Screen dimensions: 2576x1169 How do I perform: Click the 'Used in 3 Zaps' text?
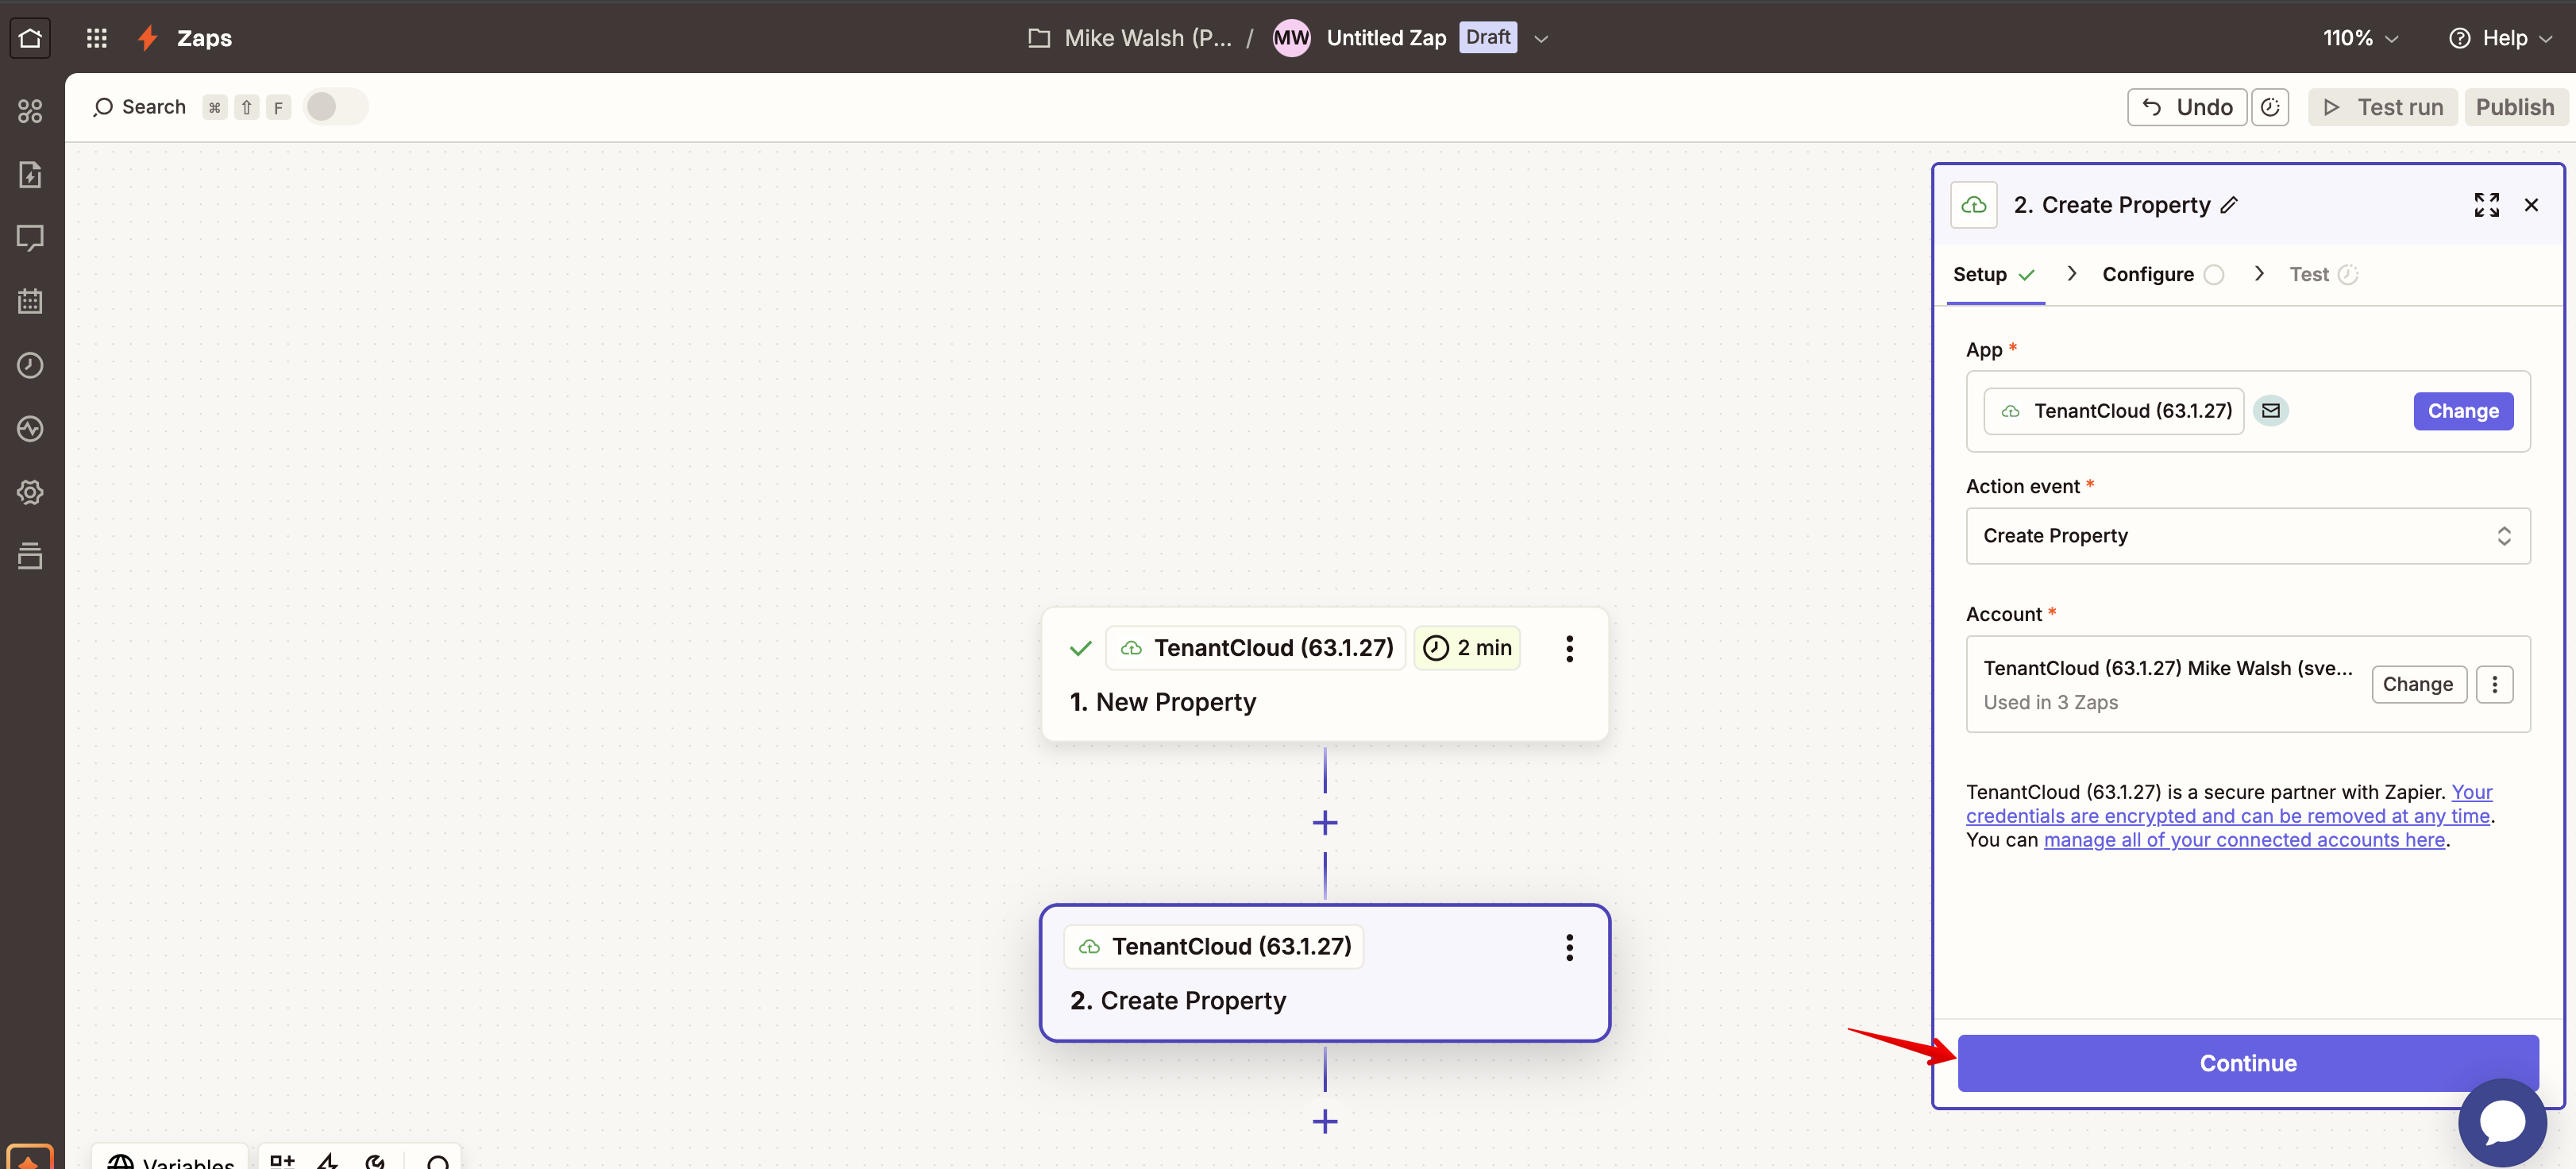point(2050,703)
